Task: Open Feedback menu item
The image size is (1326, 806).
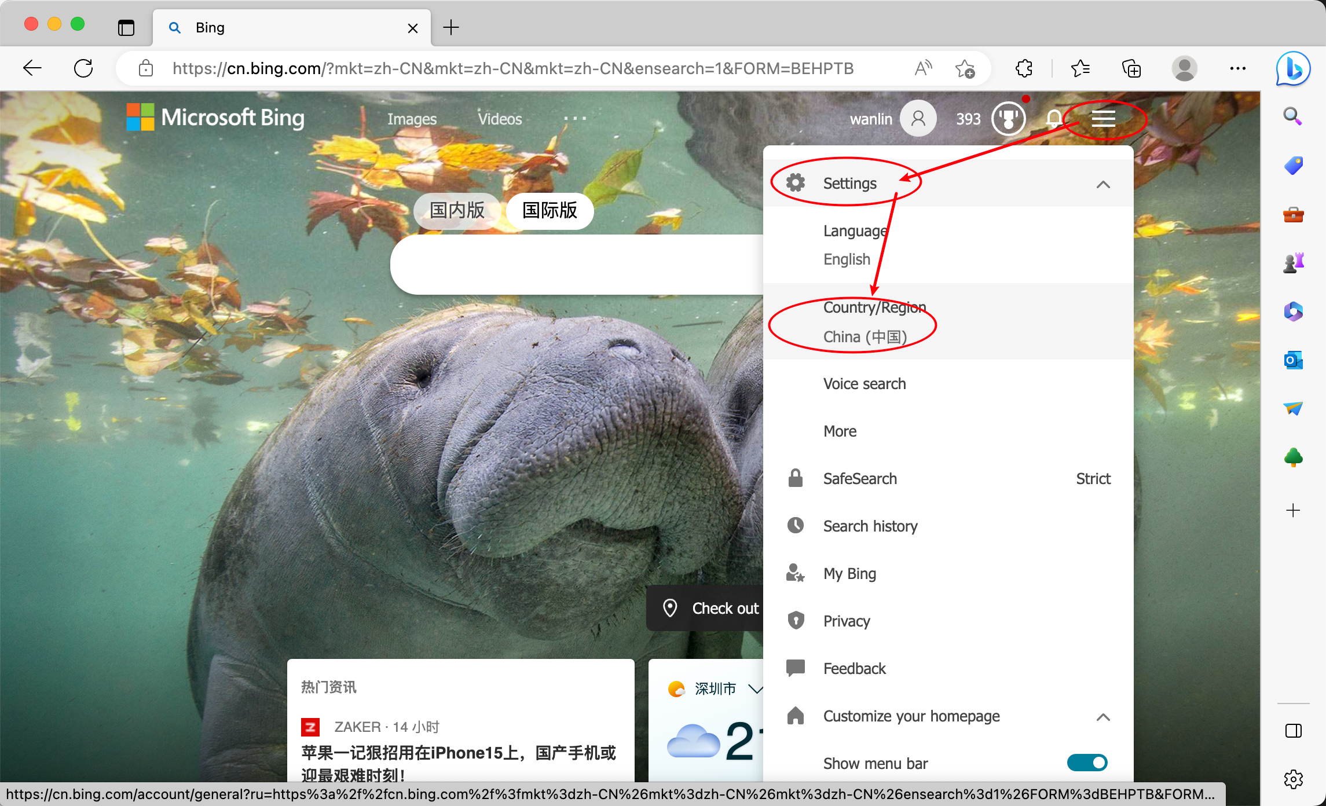Action: coord(948,669)
